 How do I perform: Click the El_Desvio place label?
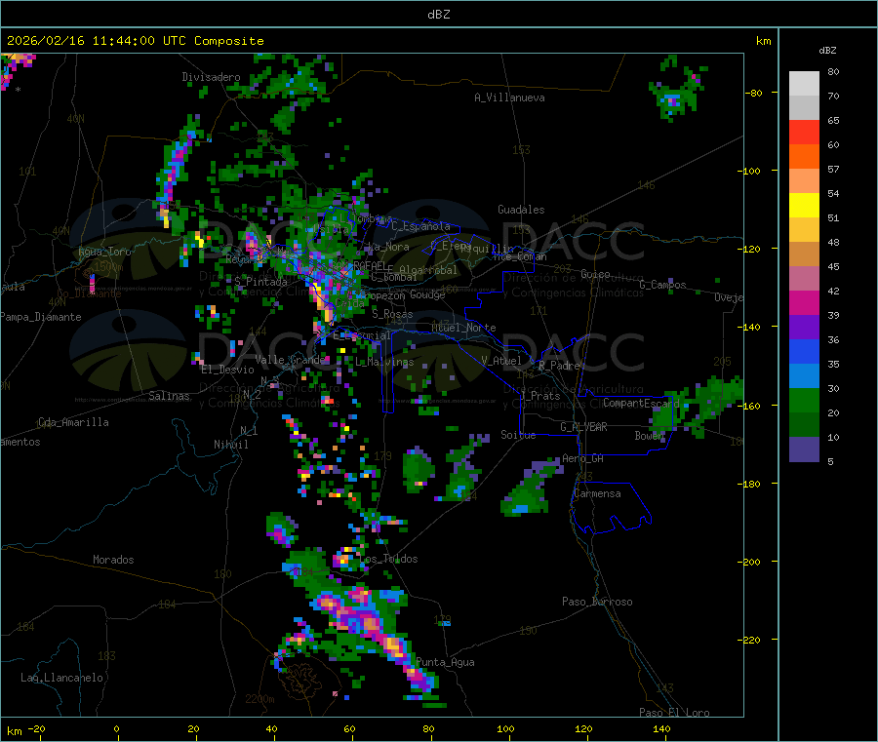click(227, 370)
